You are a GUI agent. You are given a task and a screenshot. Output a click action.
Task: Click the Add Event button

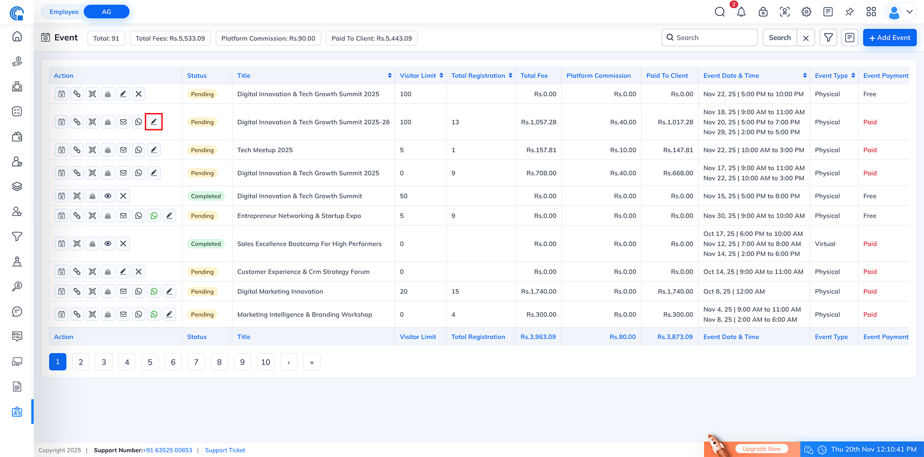[x=889, y=37]
